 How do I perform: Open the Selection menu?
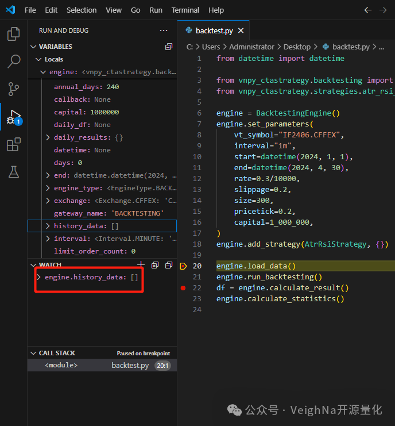tap(82, 10)
